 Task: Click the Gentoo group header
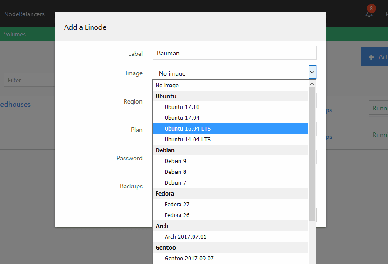pyautogui.click(x=231, y=247)
